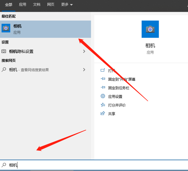Select the 共享 option
Screen dimensions: 188x171
[112, 114]
